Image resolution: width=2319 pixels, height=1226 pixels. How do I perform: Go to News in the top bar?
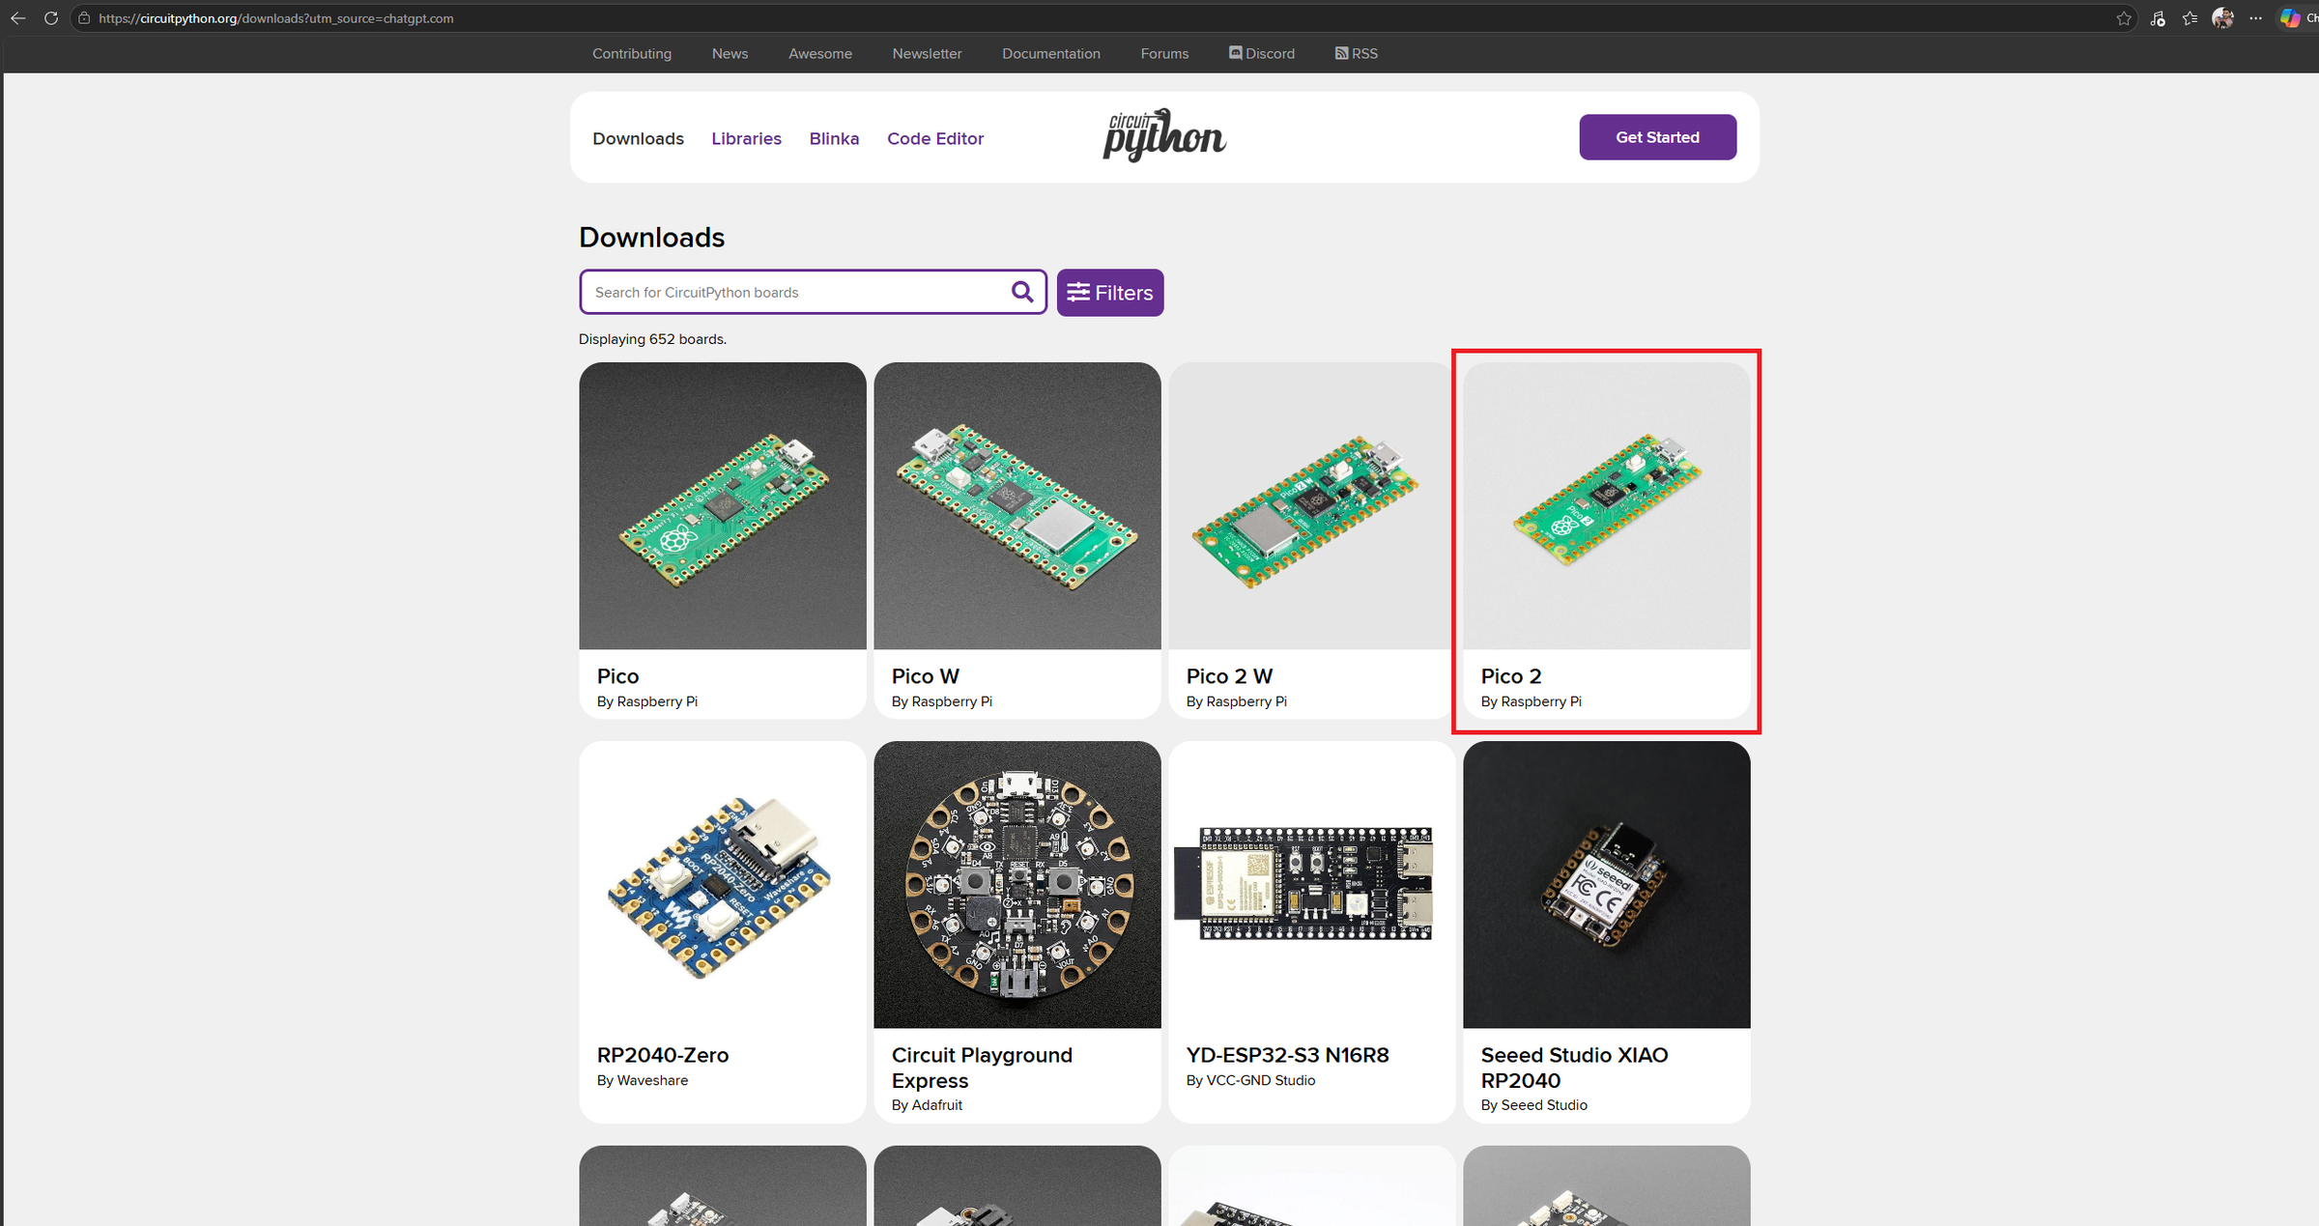[x=730, y=54]
